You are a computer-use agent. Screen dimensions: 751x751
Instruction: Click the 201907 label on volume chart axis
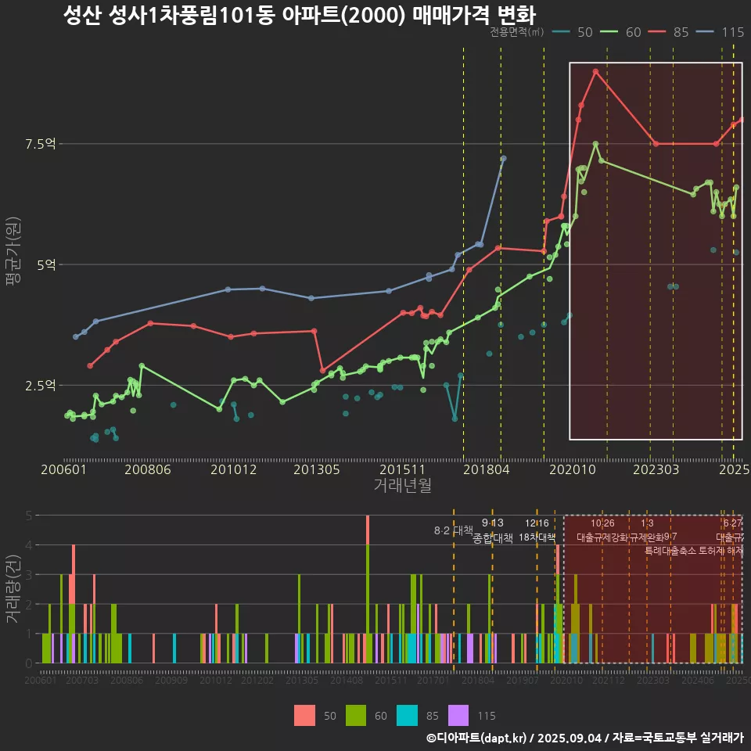523,680
